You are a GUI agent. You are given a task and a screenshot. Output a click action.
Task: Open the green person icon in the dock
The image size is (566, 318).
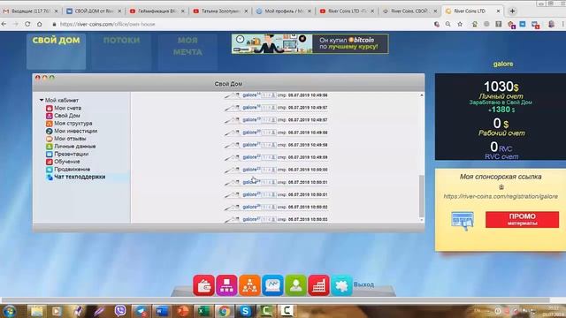[x=295, y=285]
